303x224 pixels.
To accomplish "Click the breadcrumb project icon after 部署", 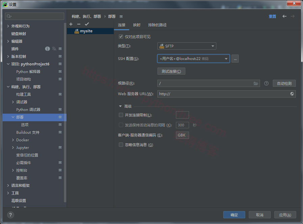I will tap(121, 17).
